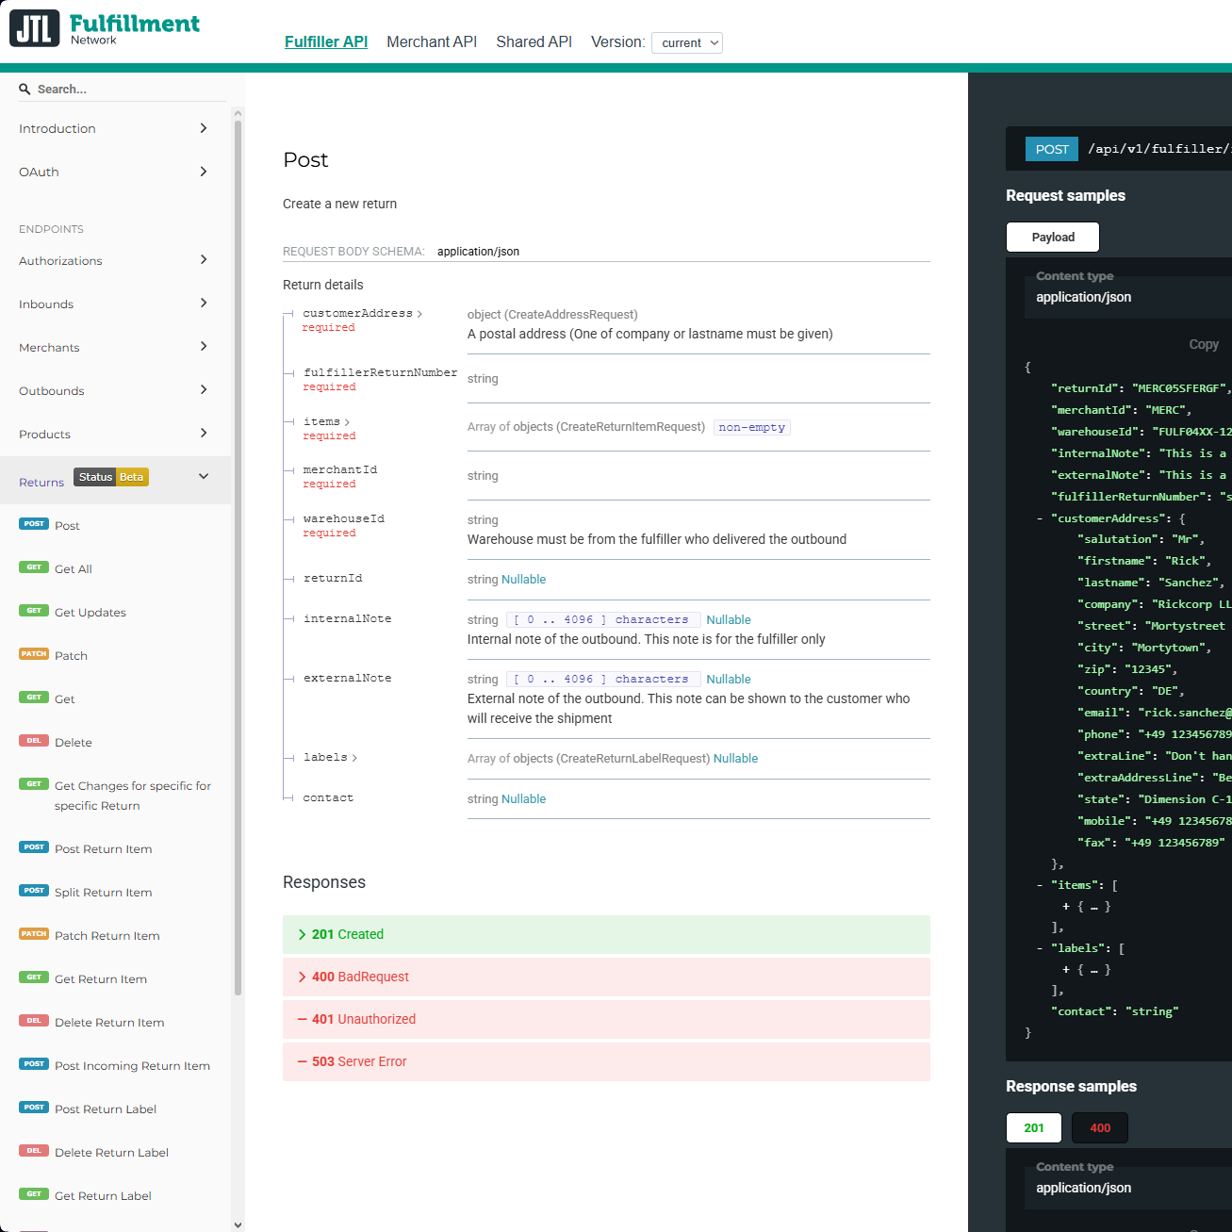Viewport: 1232px width, 1232px height.
Task: Click the POST badge beside Post Return Item
Action: click(34, 847)
